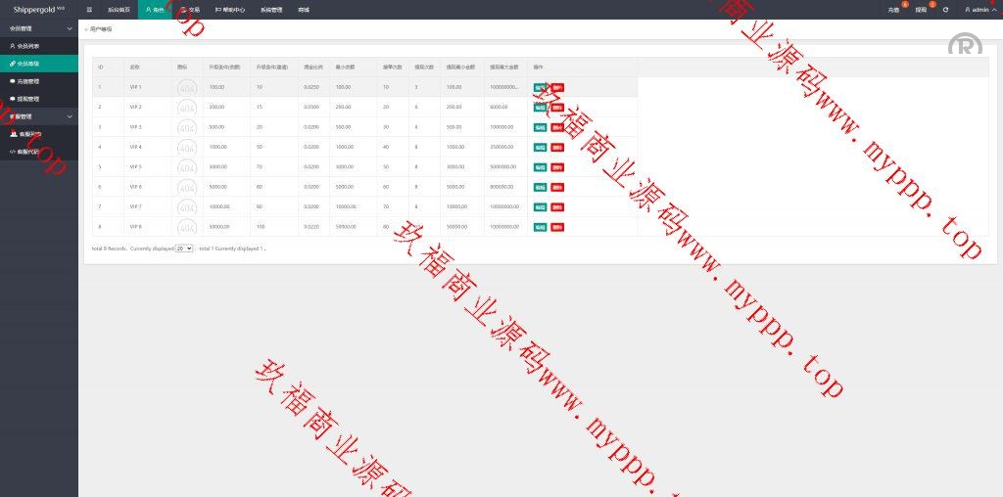Go to the 系统管理 top menu
This screenshot has height=497, width=1003.
[271, 9]
